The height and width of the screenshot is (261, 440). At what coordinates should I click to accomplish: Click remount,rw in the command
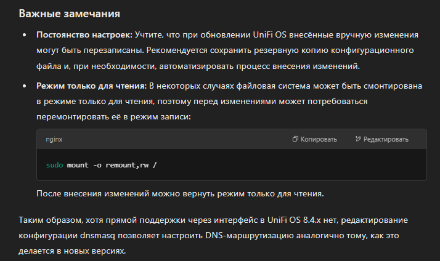click(127, 165)
